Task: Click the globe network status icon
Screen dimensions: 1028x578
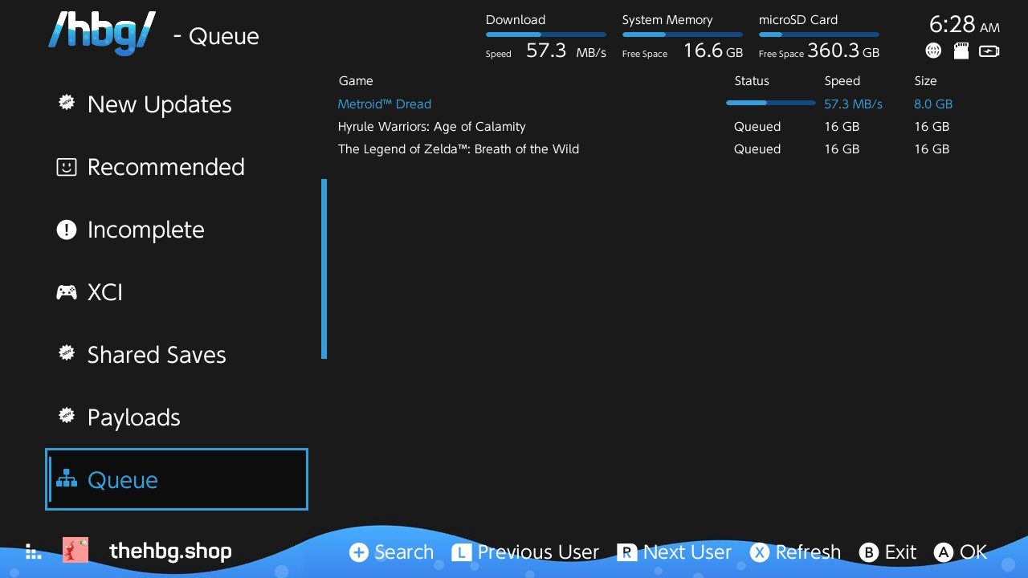Action: click(x=933, y=51)
